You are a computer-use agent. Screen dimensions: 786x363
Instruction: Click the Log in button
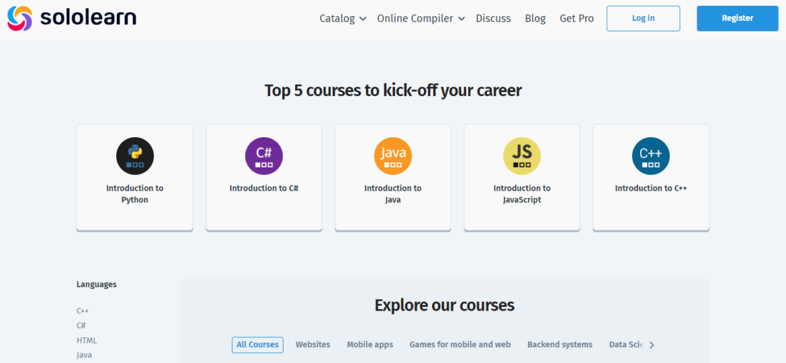[x=643, y=19]
